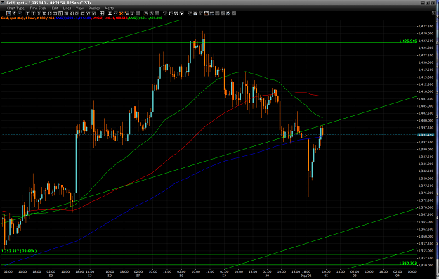Switch to 4H interval button
This screenshot has height=279, width=439.
(72, 13)
